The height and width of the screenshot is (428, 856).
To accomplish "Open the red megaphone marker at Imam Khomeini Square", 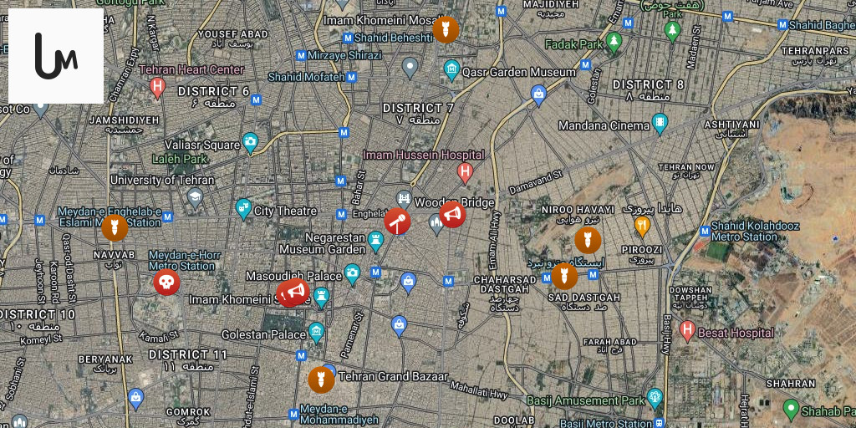I will [293, 293].
